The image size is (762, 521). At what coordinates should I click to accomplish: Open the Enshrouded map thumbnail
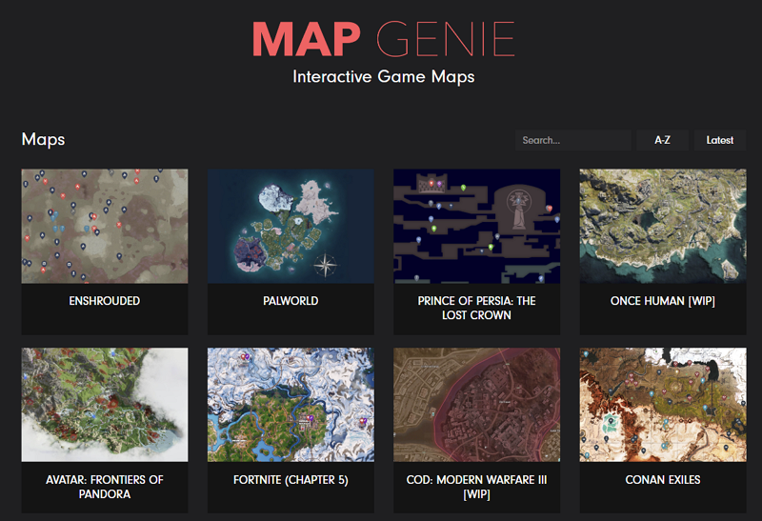(105, 226)
